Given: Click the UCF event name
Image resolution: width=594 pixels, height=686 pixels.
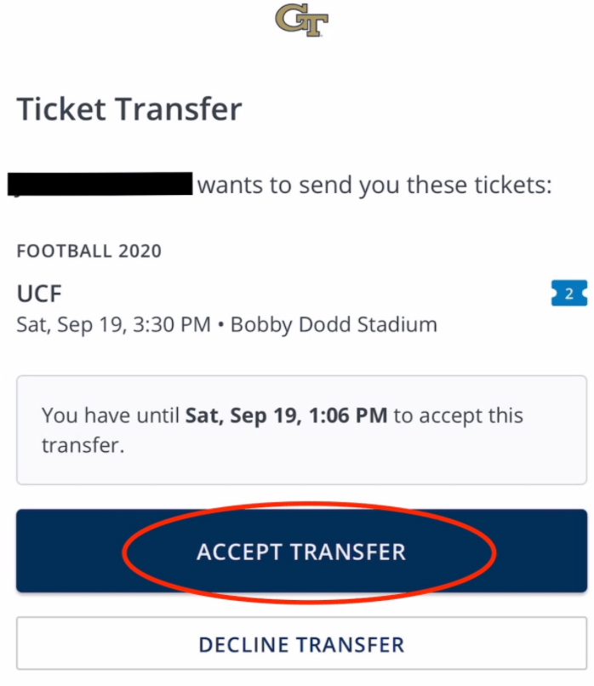Looking at the screenshot, I should pyautogui.click(x=39, y=294).
